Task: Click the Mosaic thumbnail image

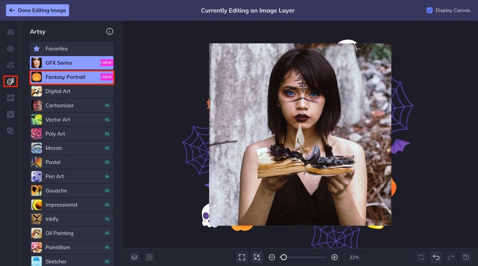Action: click(36, 148)
